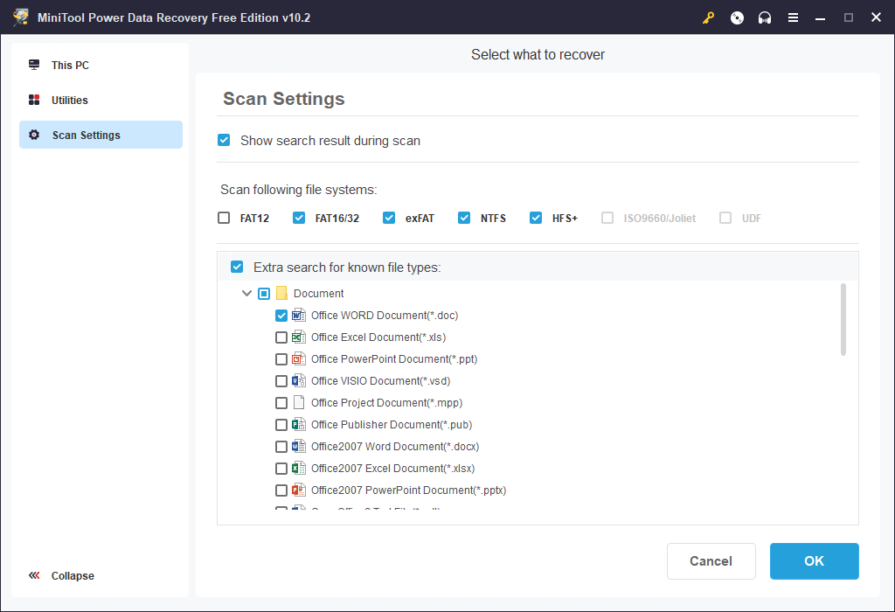This screenshot has width=895, height=612.
Task: Click 'Office2007 Excel Document(*.xlsx)' text
Action: (x=392, y=468)
